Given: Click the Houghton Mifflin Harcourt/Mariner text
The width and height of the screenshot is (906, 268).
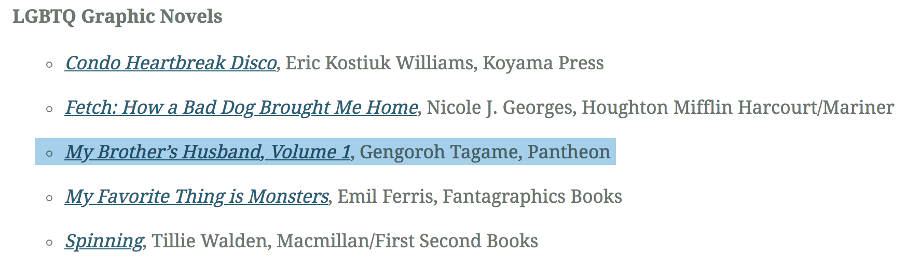Looking at the screenshot, I should [x=737, y=108].
